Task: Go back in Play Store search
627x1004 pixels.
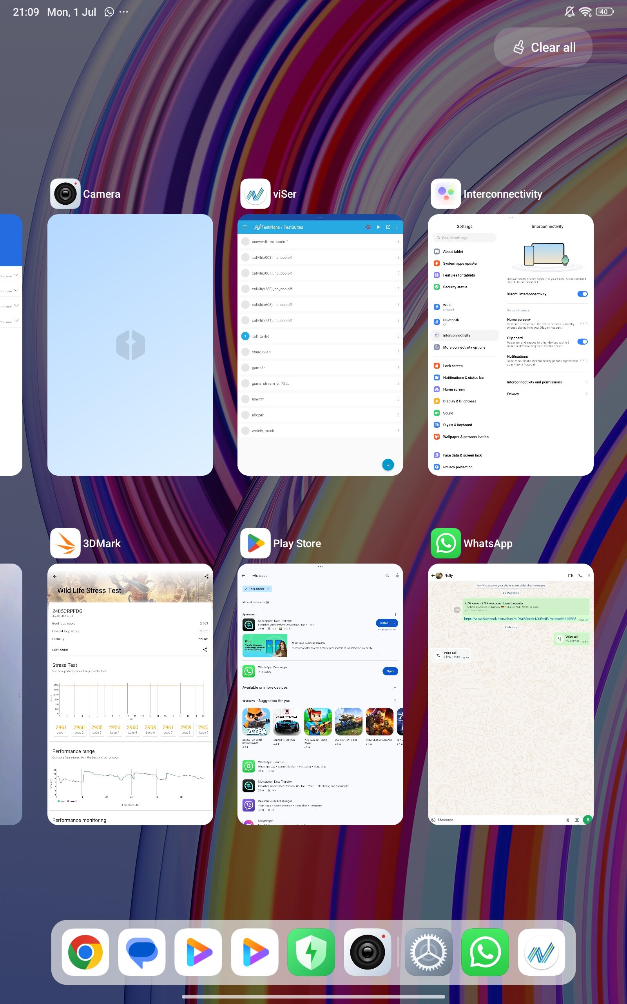Action: click(243, 575)
